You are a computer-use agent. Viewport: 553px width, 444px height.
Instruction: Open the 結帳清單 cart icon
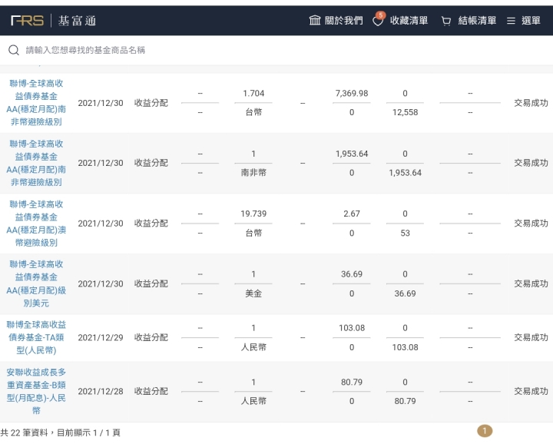click(x=445, y=22)
